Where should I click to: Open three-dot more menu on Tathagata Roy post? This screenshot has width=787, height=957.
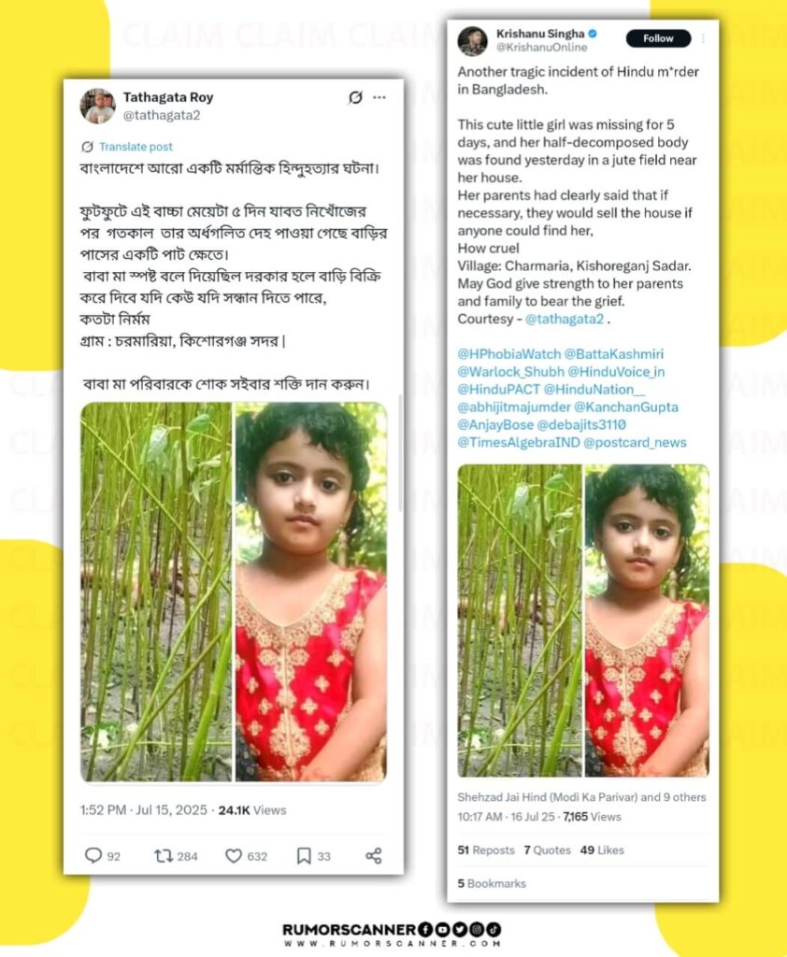click(379, 97)
